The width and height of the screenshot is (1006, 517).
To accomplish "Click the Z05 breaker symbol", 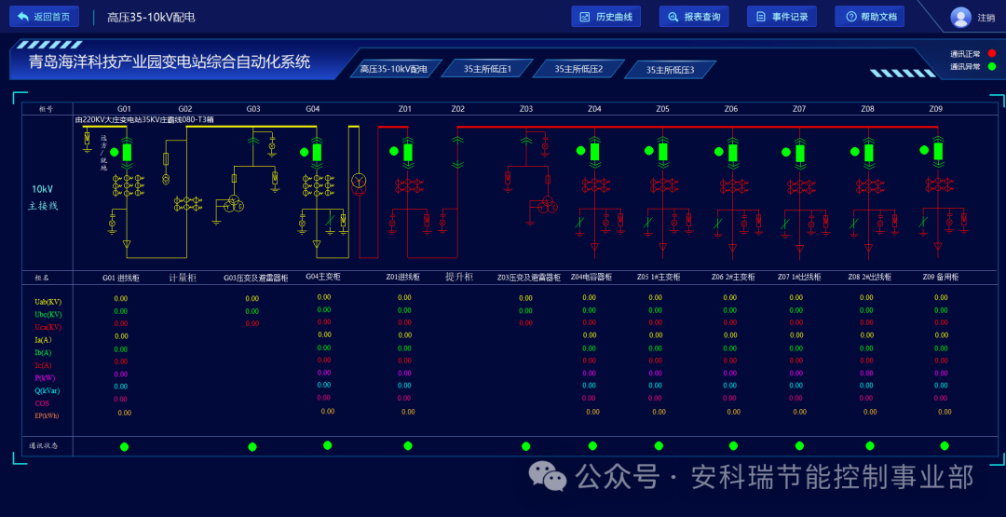I will [x=663, y=152].
